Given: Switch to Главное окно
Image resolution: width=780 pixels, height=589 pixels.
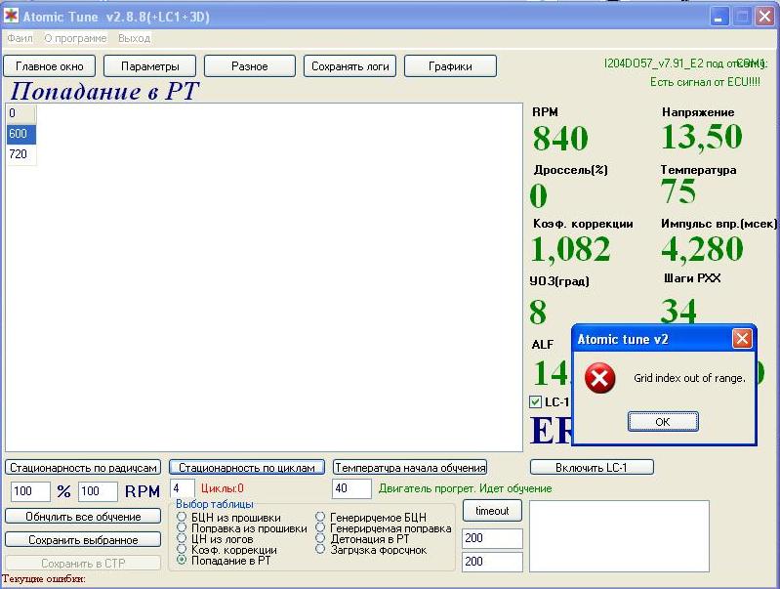Looking at the screenshot, I should pos(49,66).
